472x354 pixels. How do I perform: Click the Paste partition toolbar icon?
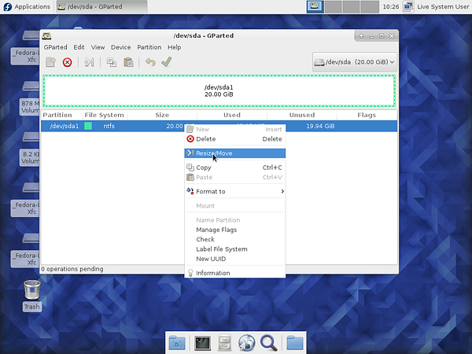pos(128,62)
